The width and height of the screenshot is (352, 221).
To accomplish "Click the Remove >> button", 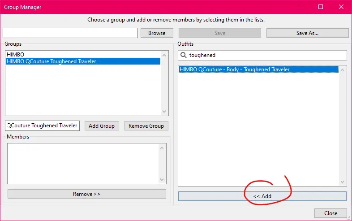I will click(x=86, y=194).
